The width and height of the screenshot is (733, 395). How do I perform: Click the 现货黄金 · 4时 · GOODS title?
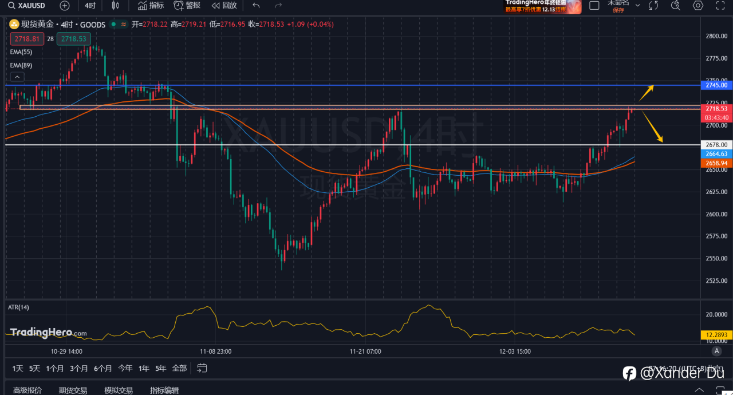pyautogui.click(x=63, y=25)
